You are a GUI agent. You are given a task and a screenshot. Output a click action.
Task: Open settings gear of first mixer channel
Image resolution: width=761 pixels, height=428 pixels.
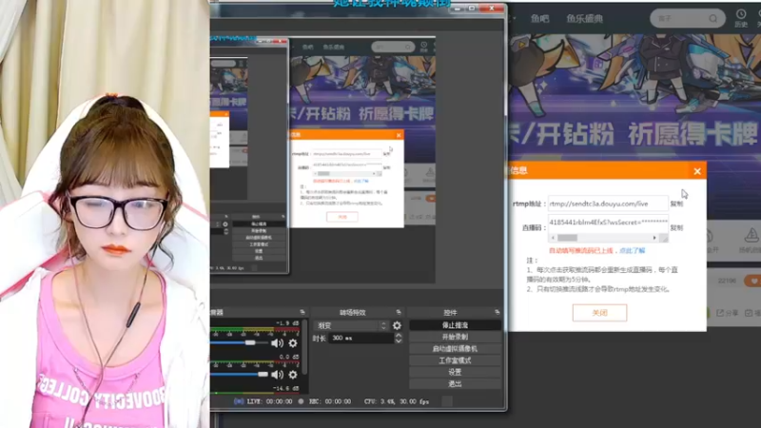(293, 343)
